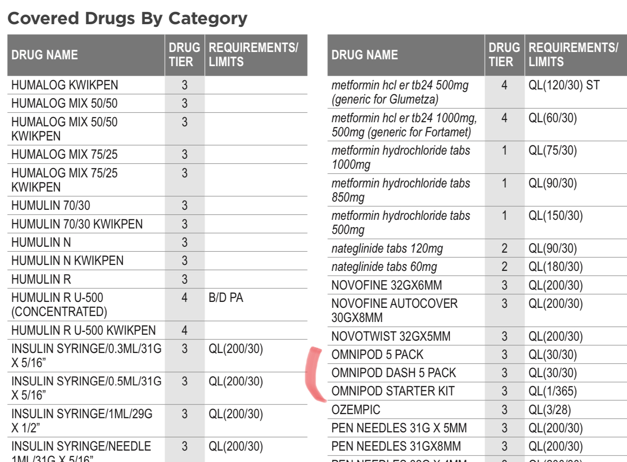The width and height of the screenshot is (627, 462).
Task: Select NOVOTWIST 32GX5MM entry
Action: pyautogui.click(x=391, y=337)
